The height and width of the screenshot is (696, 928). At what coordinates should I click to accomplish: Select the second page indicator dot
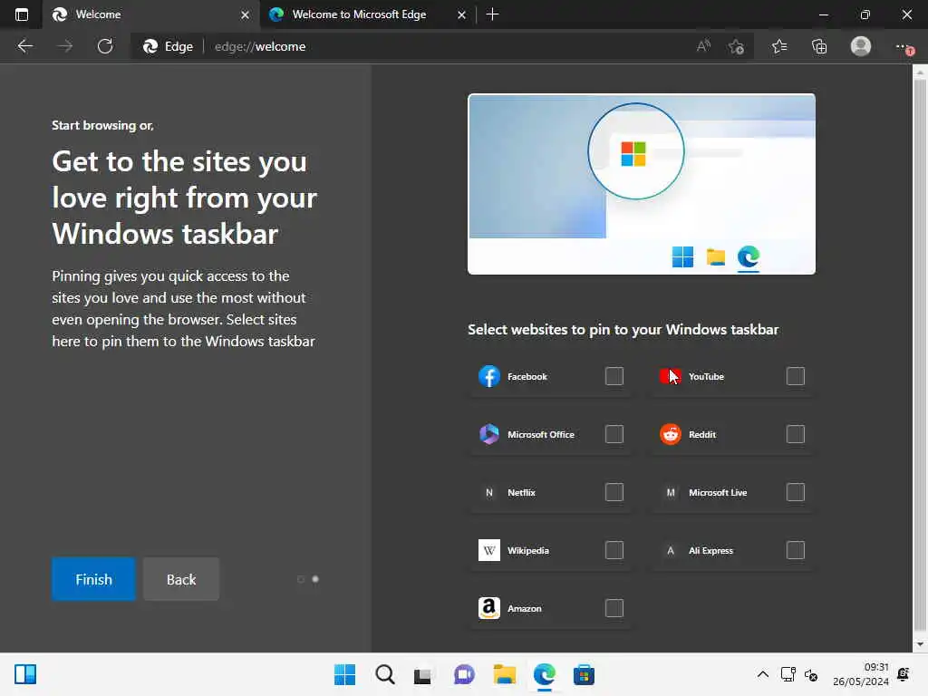coord(315,579)
